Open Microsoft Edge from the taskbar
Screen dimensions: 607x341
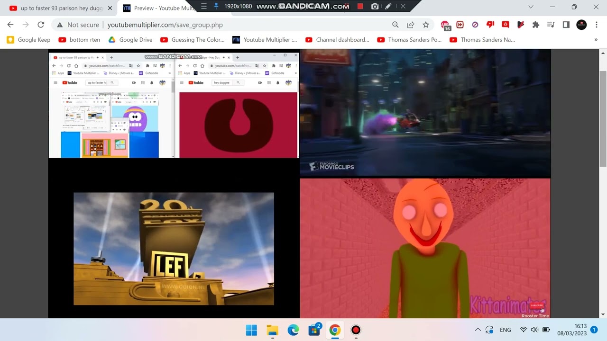(293, 330)
